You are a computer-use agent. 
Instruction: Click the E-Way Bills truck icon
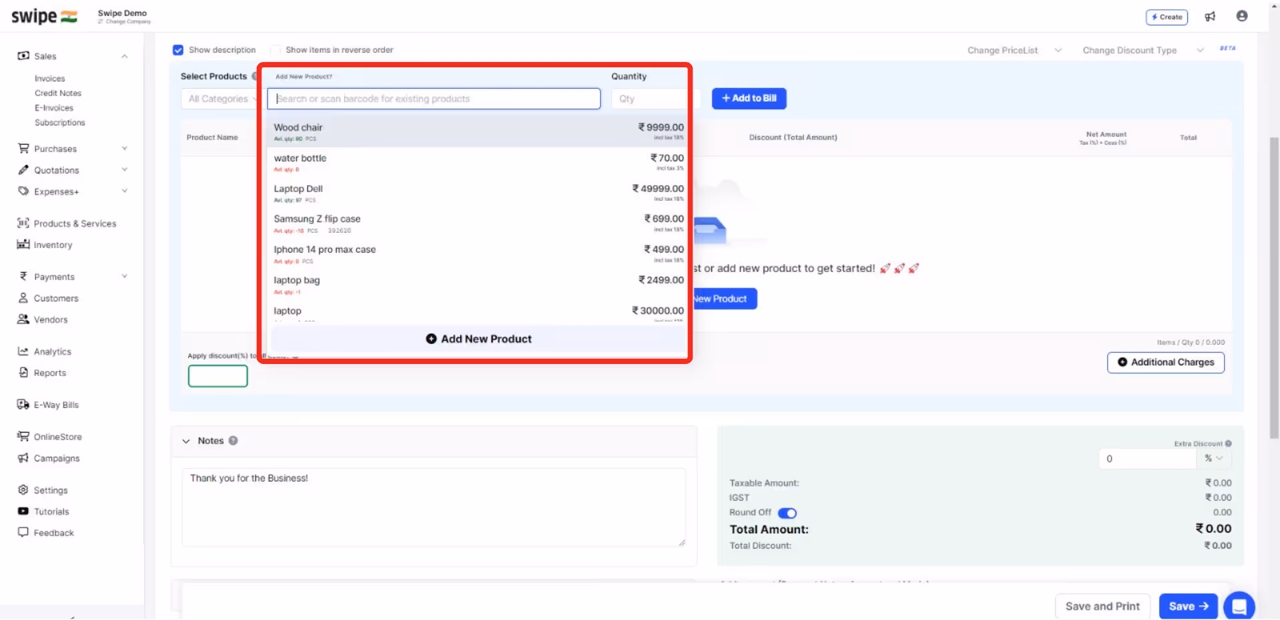click(23, 405)
